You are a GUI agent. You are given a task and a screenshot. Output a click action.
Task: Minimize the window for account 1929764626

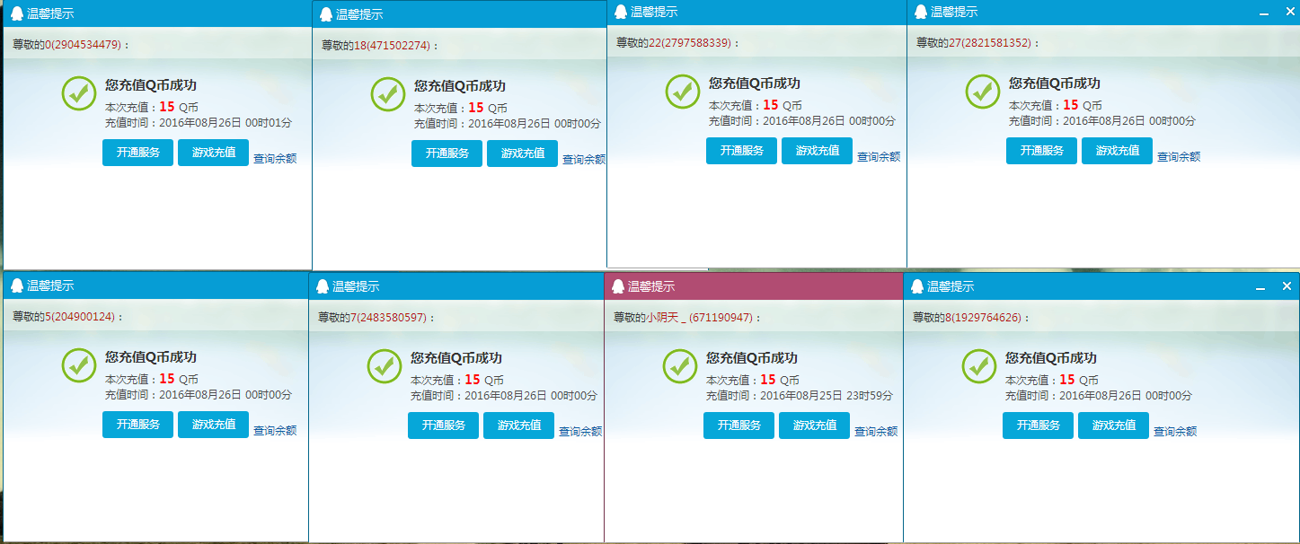tap(1260, 287)
